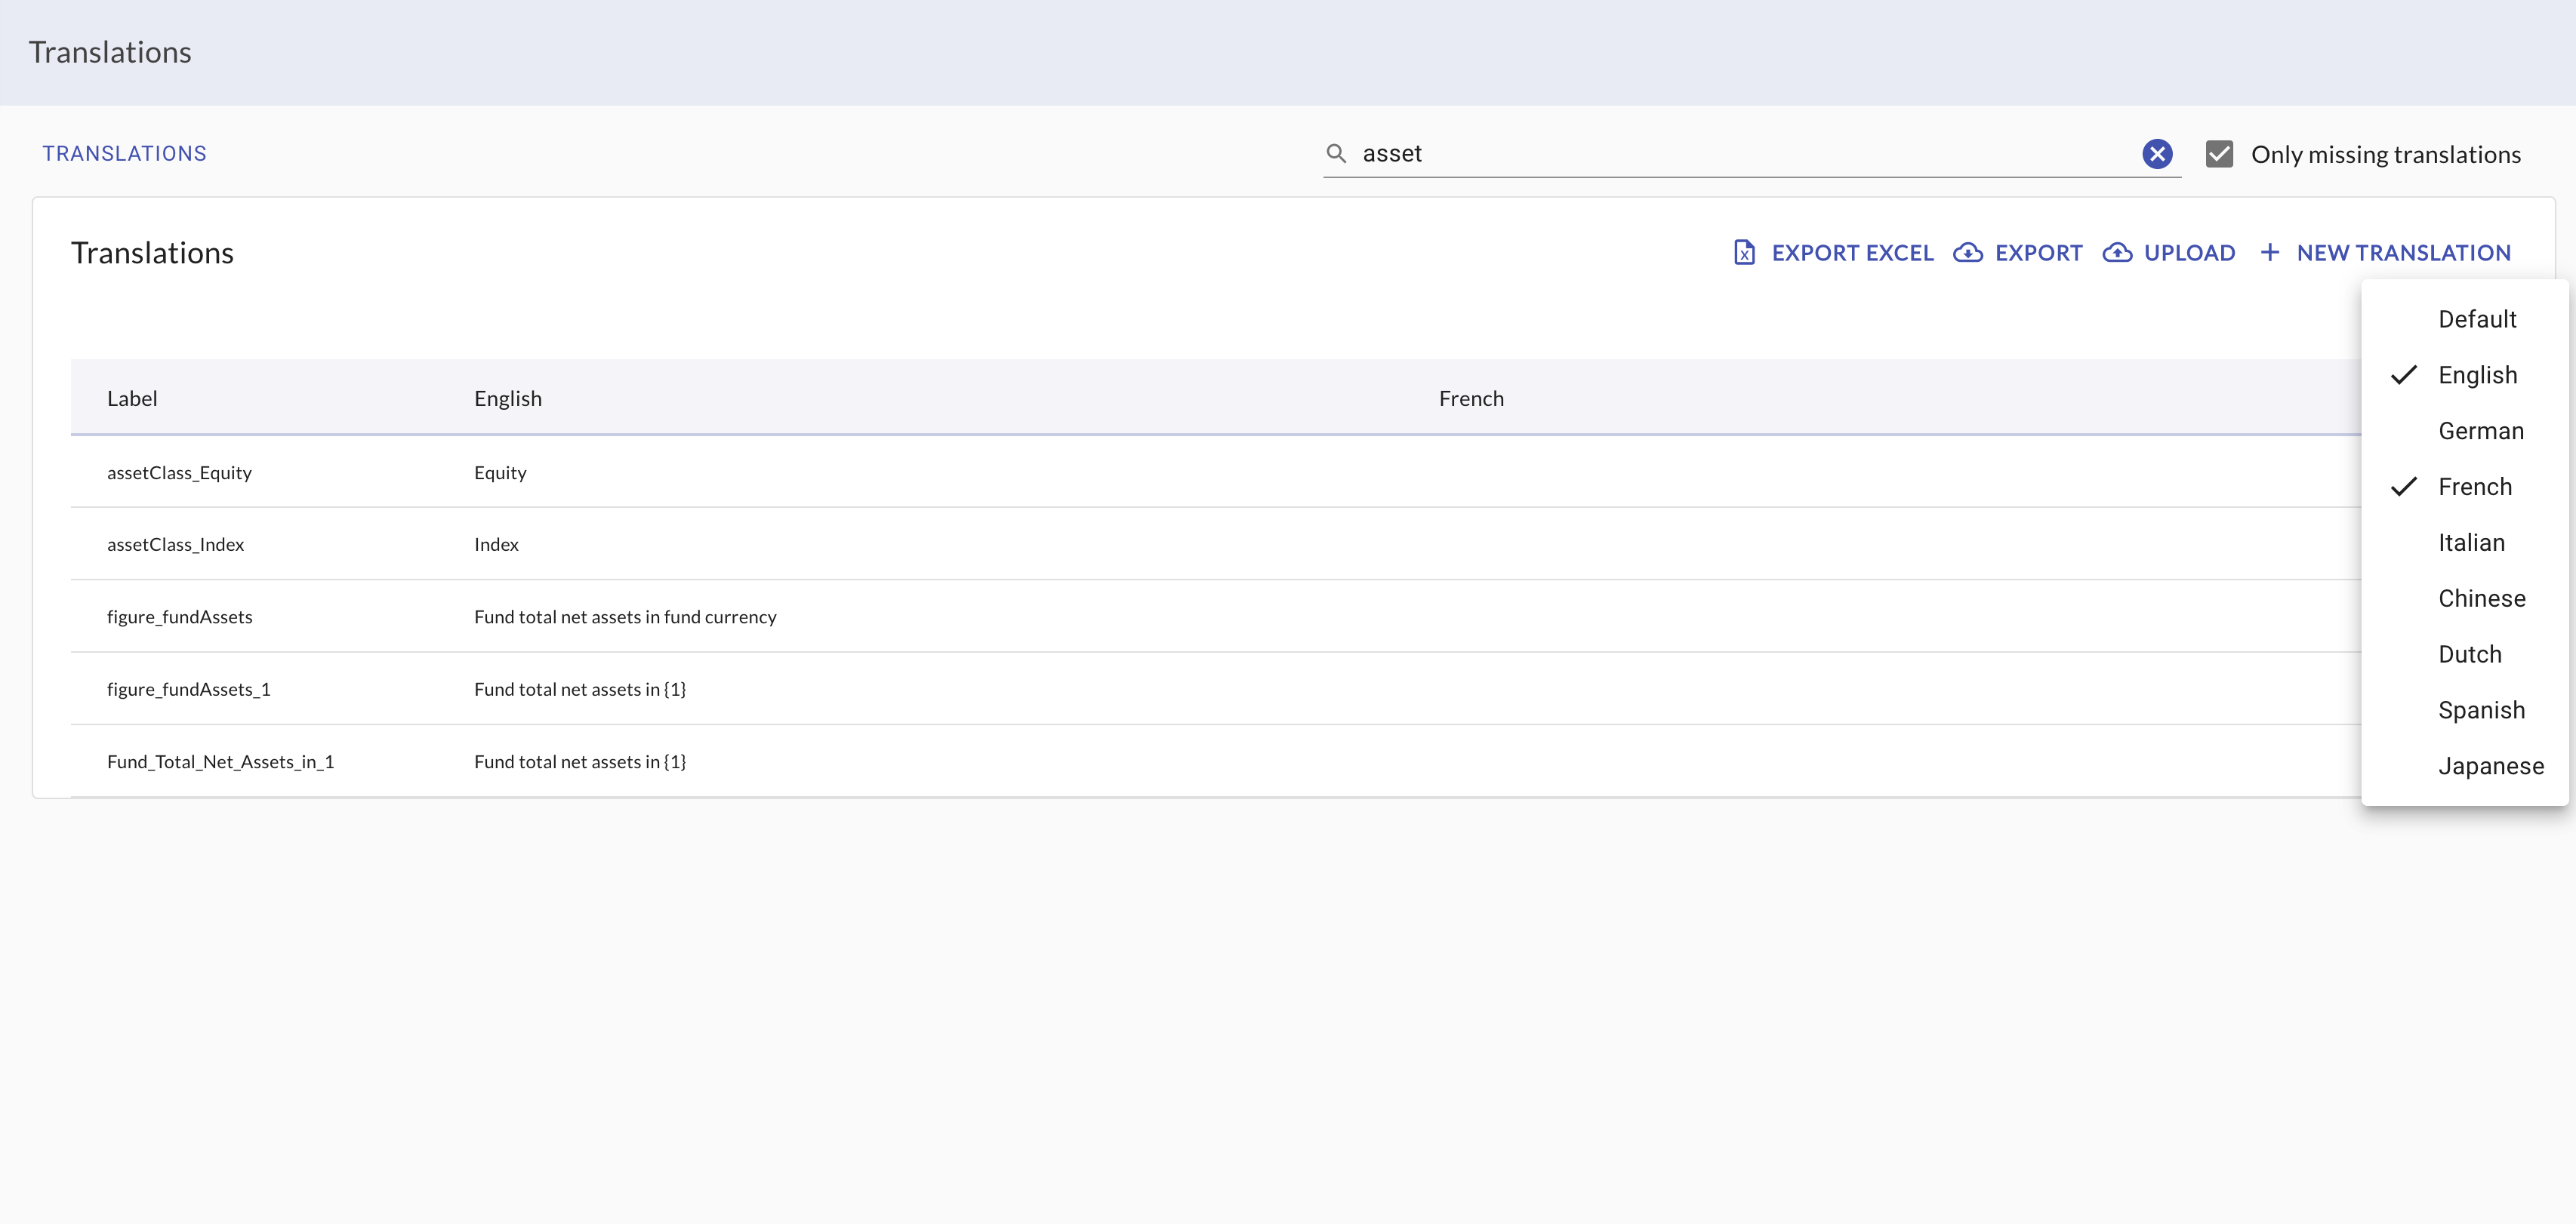Screen dimensions: 2576x1224
Task: Pick Japanese in the language menu
Action: point(2490,767)
